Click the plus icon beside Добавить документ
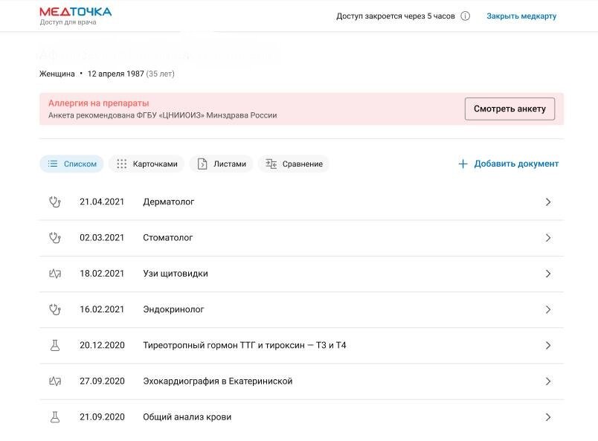 click(463, 163)
